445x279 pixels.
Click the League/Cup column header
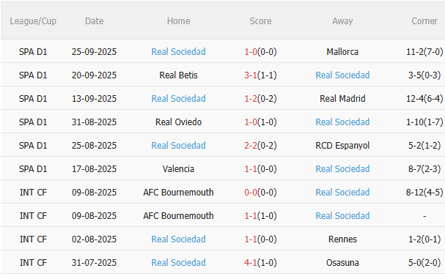point(33,21)
